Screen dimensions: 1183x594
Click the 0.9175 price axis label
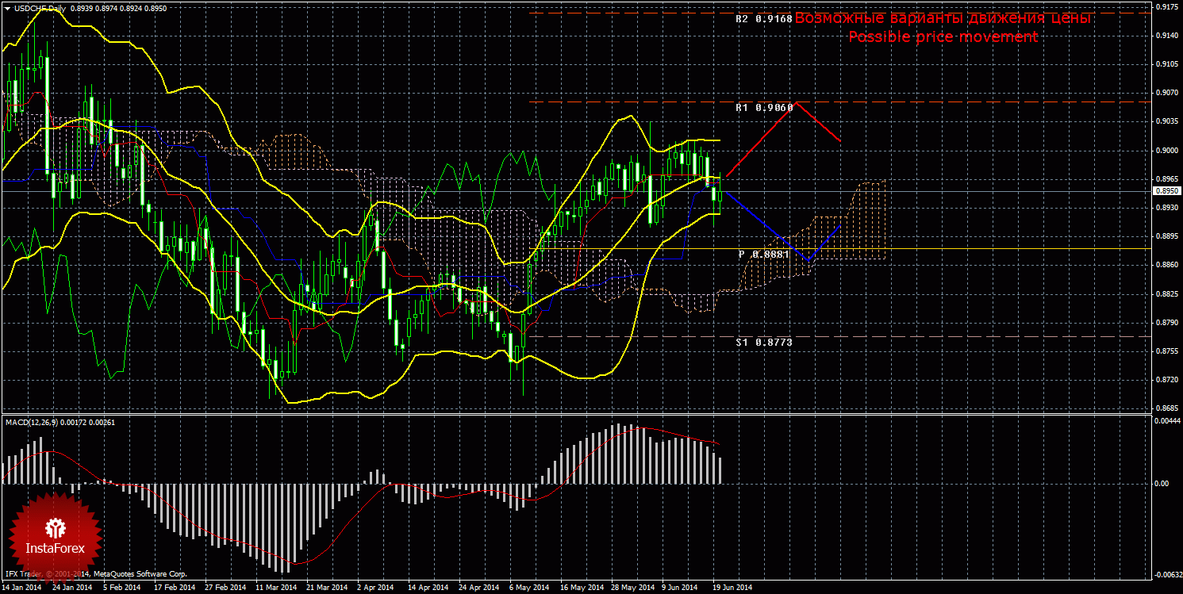(x=1166, y=7)
